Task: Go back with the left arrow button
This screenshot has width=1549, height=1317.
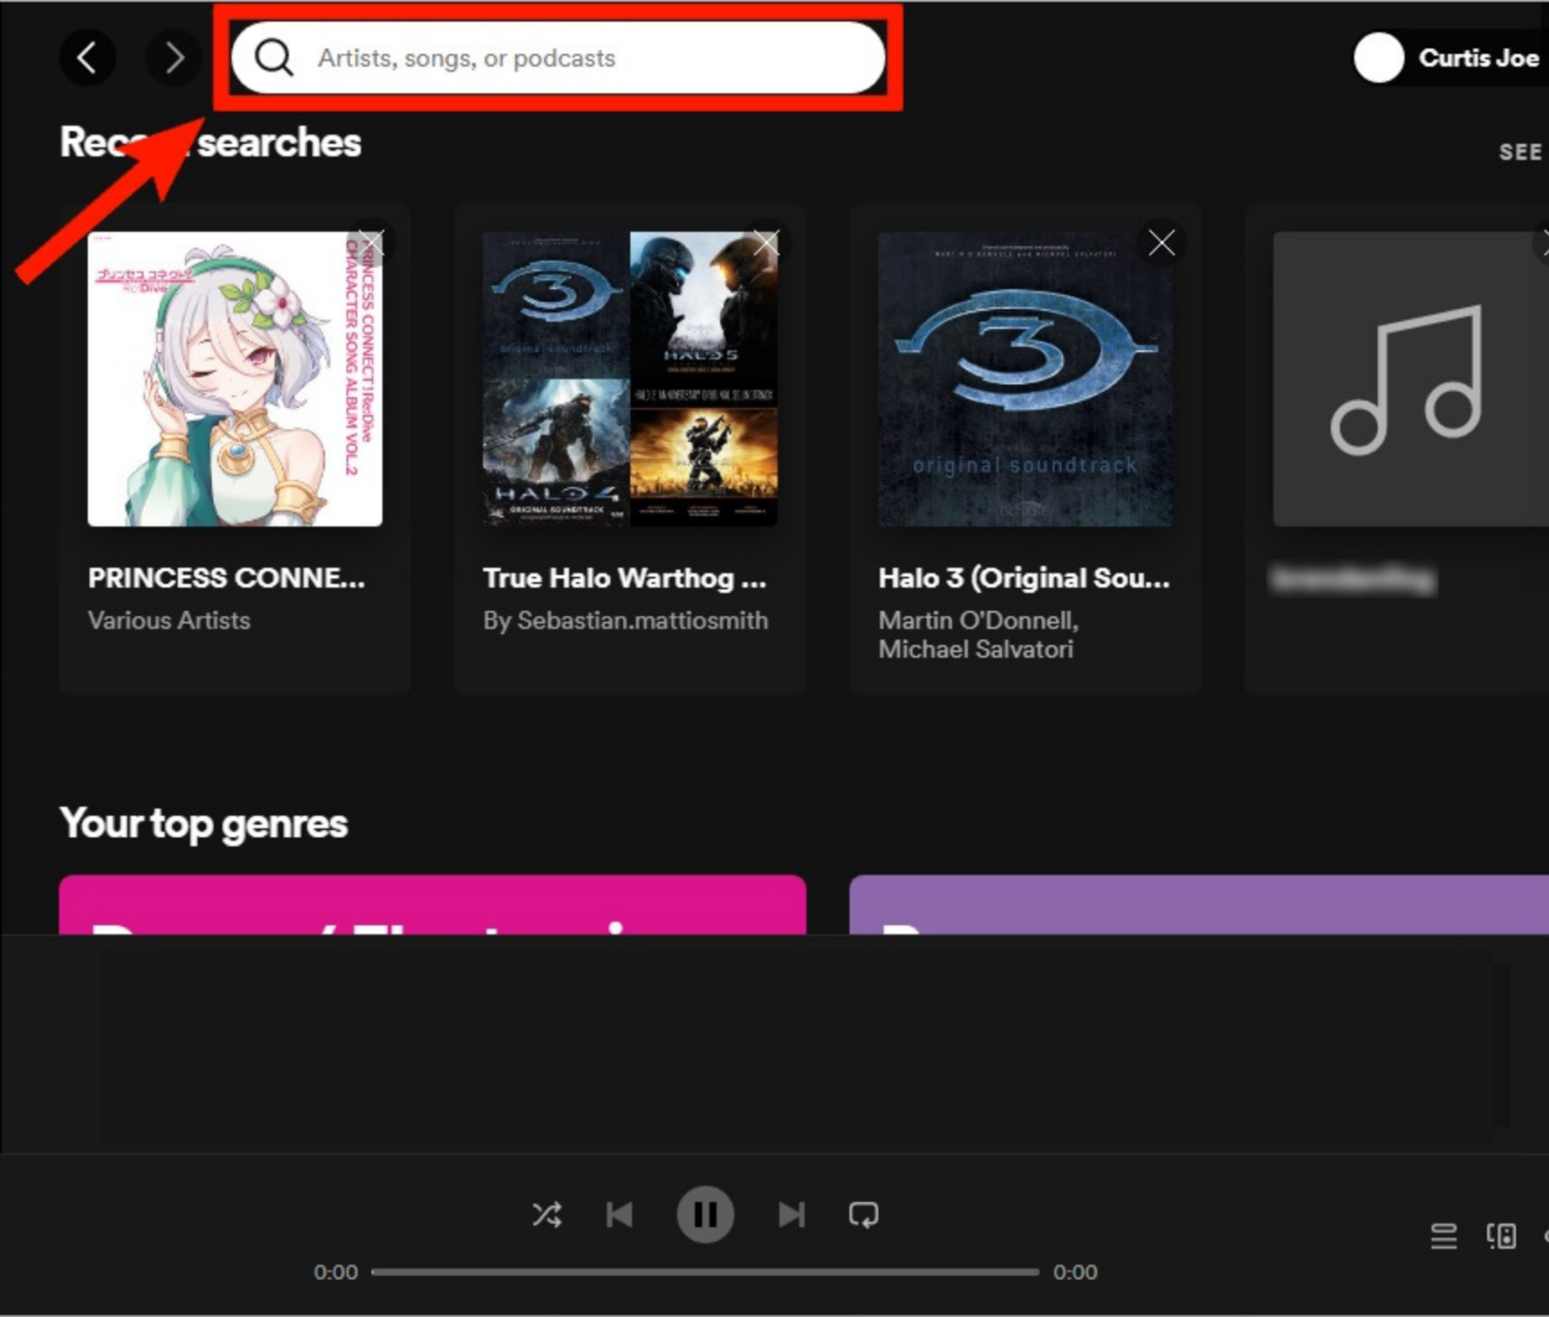Action: point(88,58)
